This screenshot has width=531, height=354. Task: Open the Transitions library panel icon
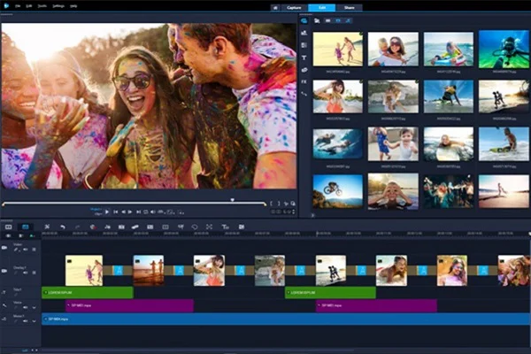tap(304, 45)
